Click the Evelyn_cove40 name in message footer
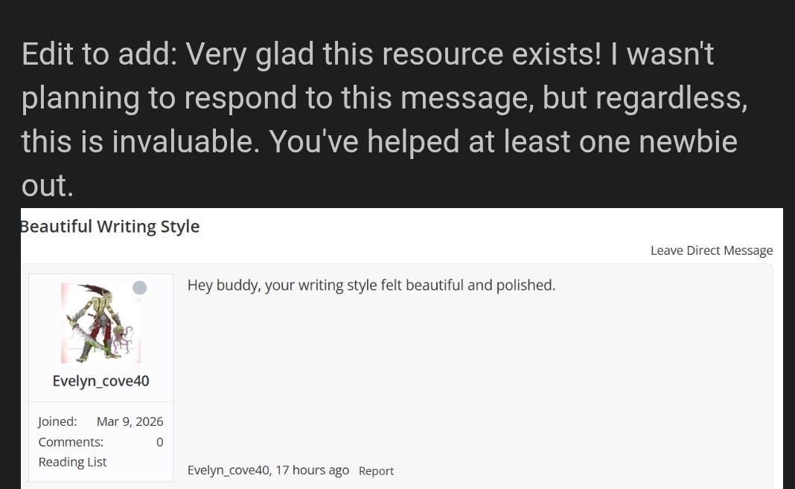 (x=228, y=470)
